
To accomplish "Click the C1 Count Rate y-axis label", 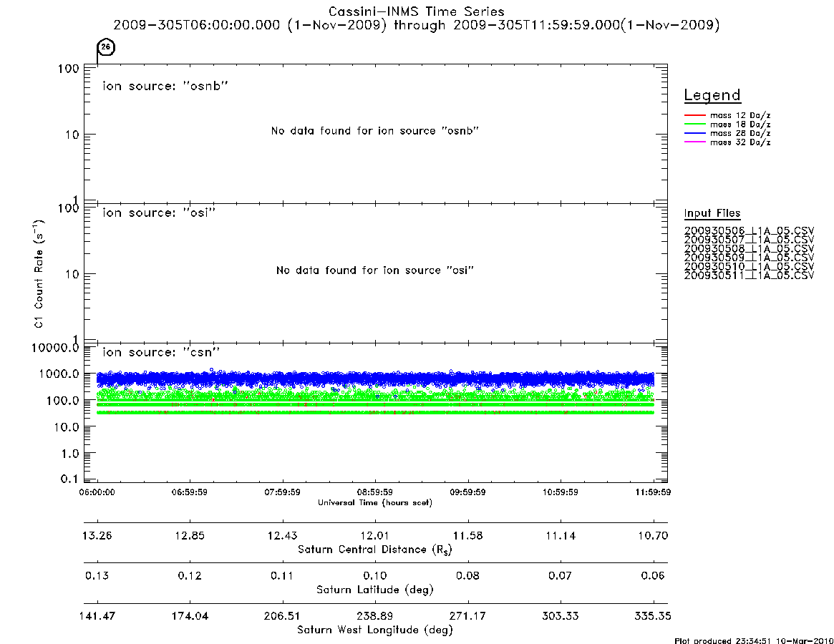I will [x=39, y=274].
